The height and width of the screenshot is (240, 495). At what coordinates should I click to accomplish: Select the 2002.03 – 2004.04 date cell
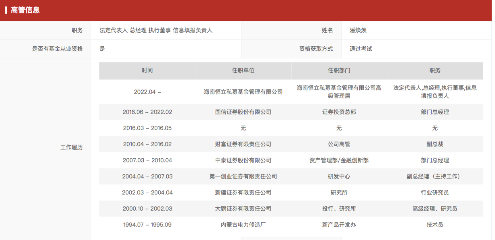coord(147,193)
